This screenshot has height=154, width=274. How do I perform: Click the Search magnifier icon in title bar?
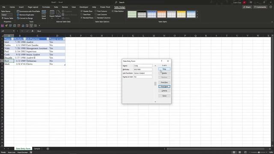(x=116, y=2)
